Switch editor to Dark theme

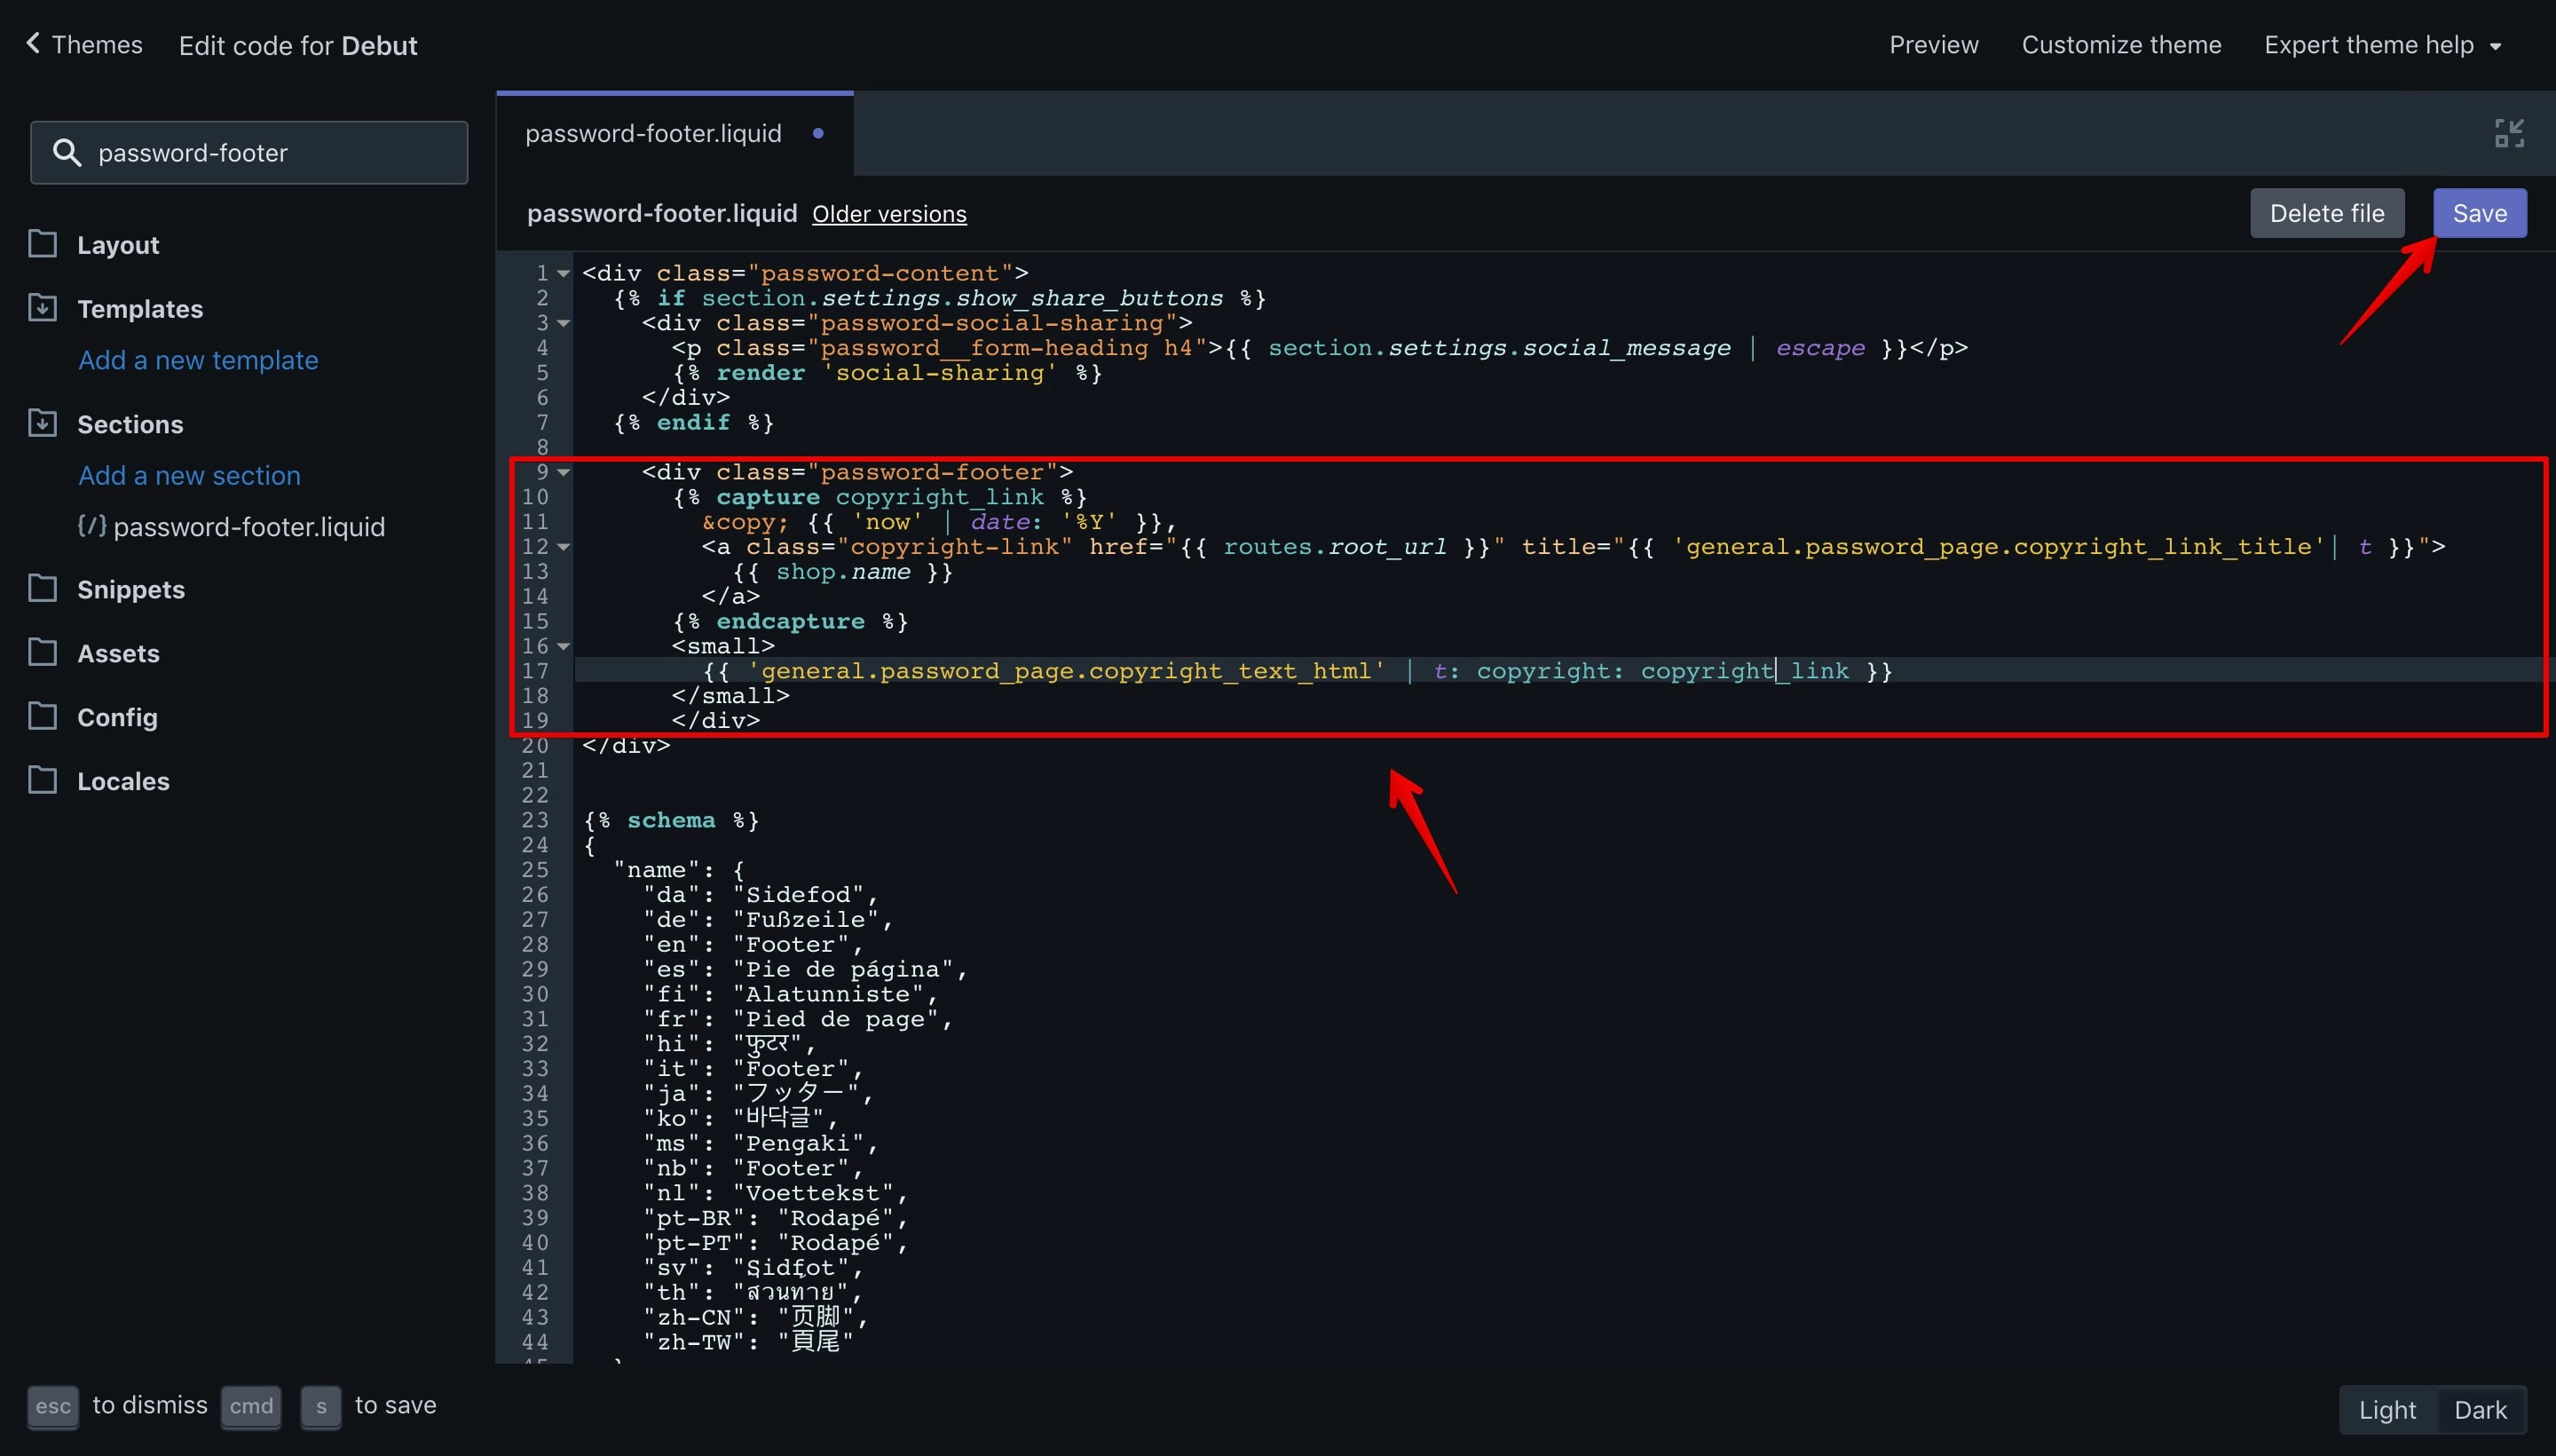point(2480,1410)
